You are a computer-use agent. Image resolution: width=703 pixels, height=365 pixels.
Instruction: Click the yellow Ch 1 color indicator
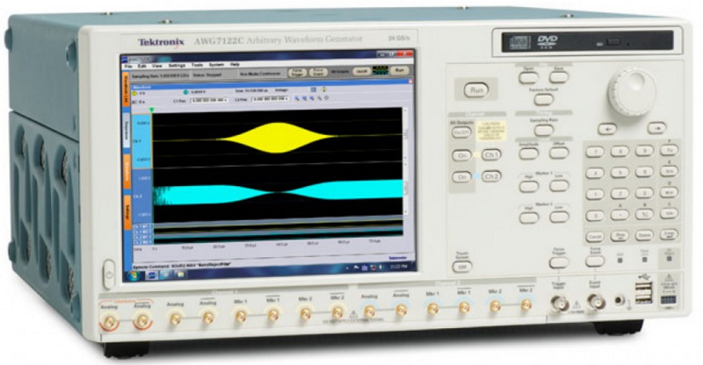click(x=134, y=94)
